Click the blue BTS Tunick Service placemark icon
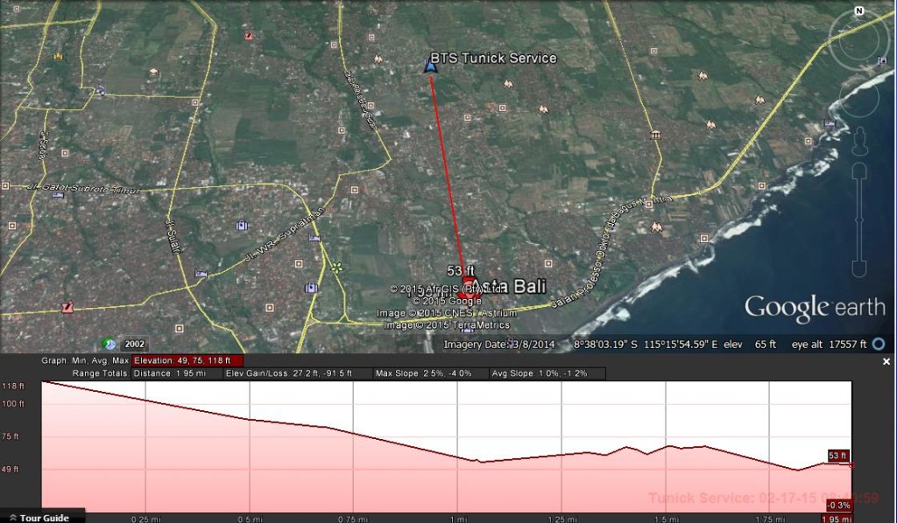Screen dimensions: 897x523 430,65
